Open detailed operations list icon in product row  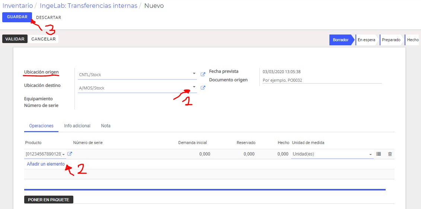(x=379, y=154)
